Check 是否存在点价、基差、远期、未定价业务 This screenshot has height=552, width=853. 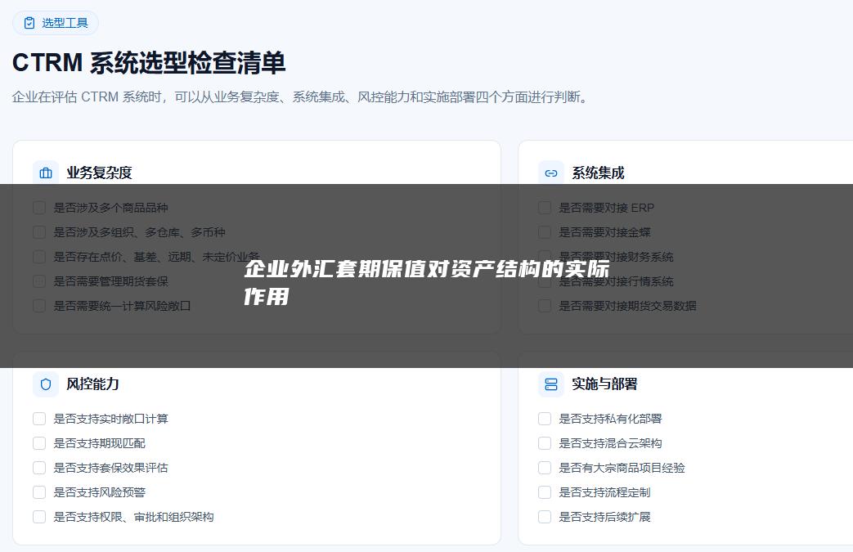click(x=39, y=257)
